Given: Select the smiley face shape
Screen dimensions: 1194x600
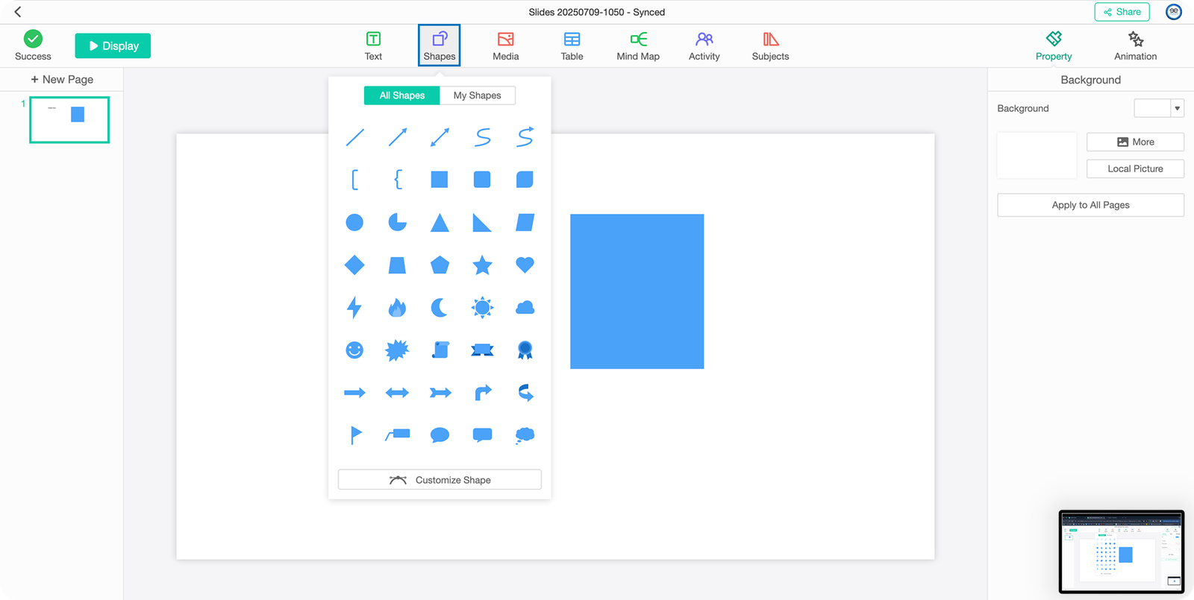Looking at the screenshot, I should (x=354, y=350).
